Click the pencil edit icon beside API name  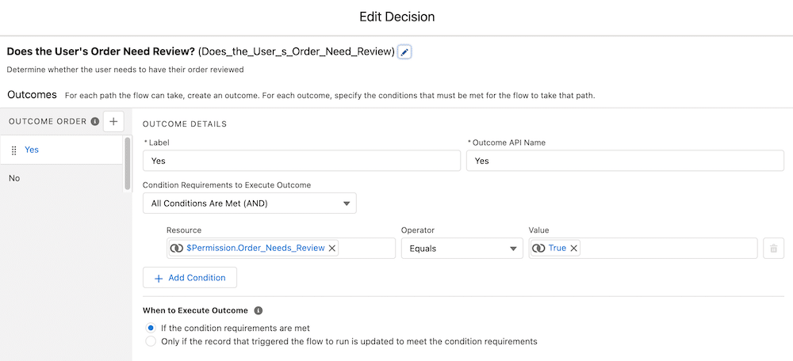(x=404, y=51)
